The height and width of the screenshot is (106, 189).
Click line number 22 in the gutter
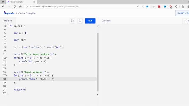click(4, 93)
